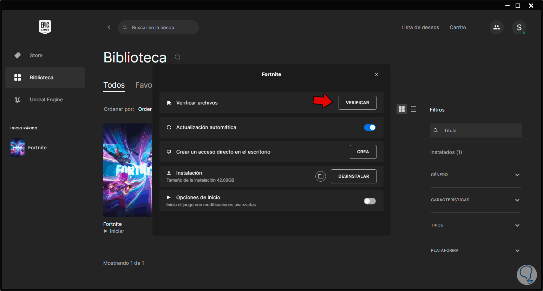The image size is (543, 291).
Task: Open Biblioteca in the sidebar
Action: point(45,77)
